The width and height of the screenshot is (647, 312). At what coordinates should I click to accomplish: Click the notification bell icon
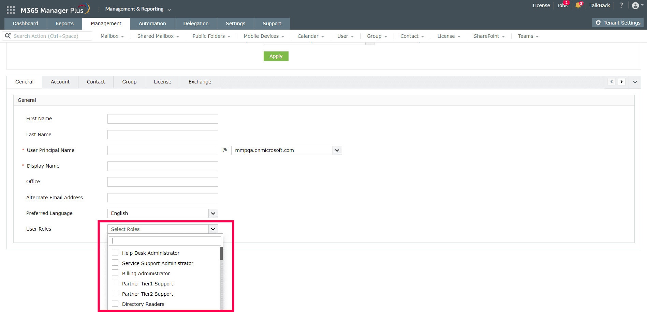[578, 5]
